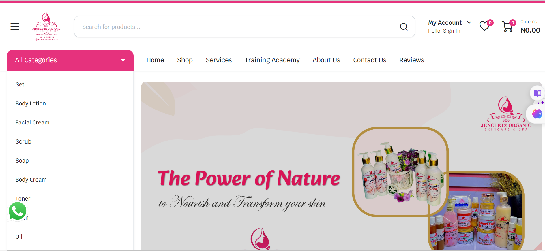Open the Reviews page link
Screen dimensions: 545x251
411,60
